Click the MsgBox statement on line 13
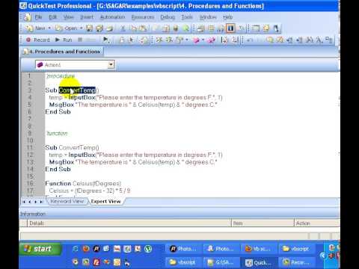The height and width of the screenshot is (269, 359). 133,162
